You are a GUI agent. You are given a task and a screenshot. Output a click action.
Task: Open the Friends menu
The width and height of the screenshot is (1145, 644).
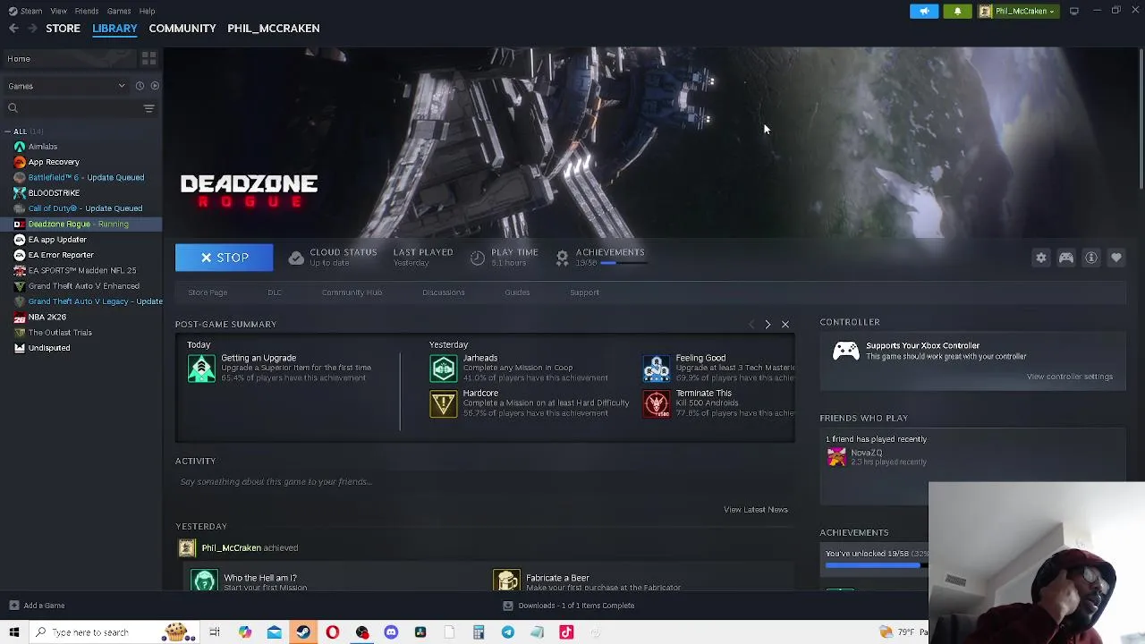click(x=87, y=11)
